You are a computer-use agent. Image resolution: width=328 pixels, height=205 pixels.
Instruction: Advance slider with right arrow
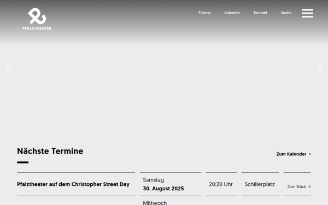pyautogui.click(x=319, y=67)
